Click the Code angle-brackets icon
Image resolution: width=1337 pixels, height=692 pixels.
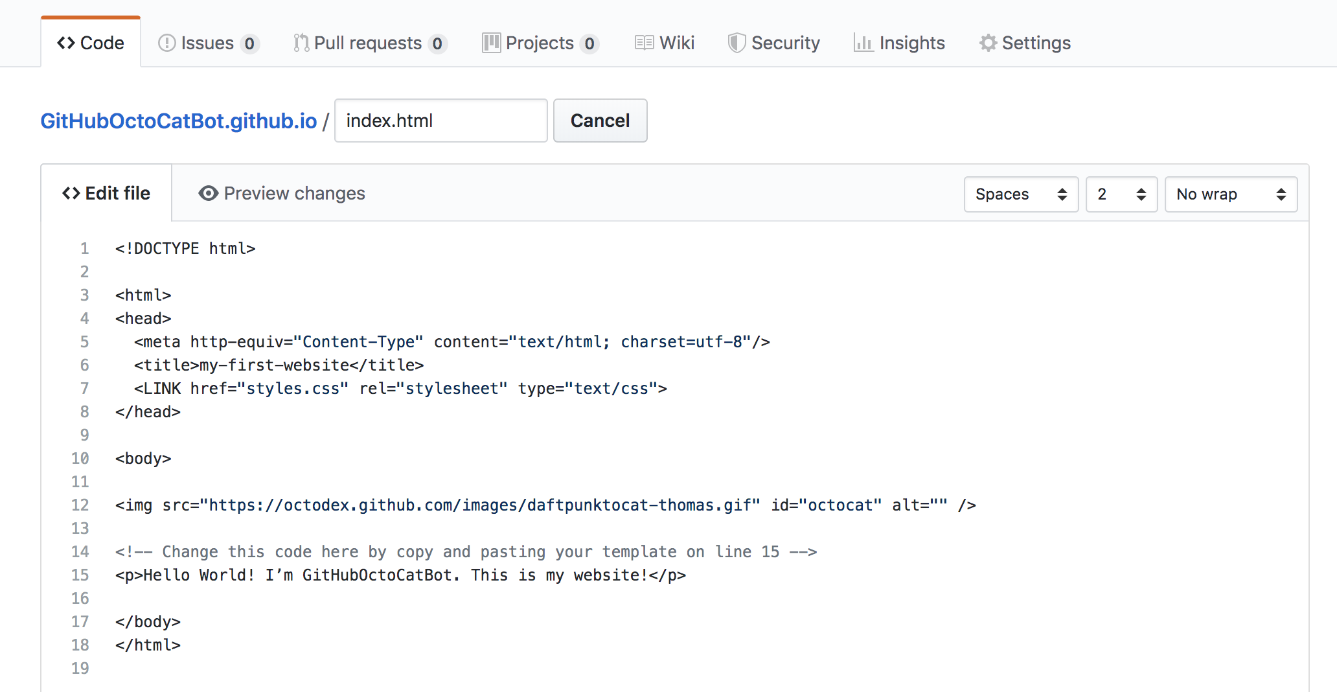point(66,43)
